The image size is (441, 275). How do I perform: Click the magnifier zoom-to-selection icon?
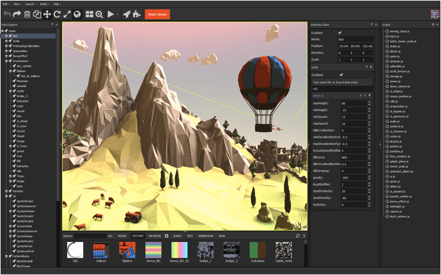(x=99, y=14)
